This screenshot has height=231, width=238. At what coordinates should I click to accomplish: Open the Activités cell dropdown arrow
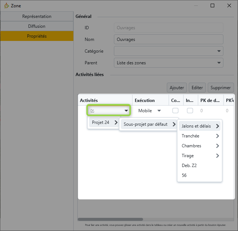[x=126, y=111]
